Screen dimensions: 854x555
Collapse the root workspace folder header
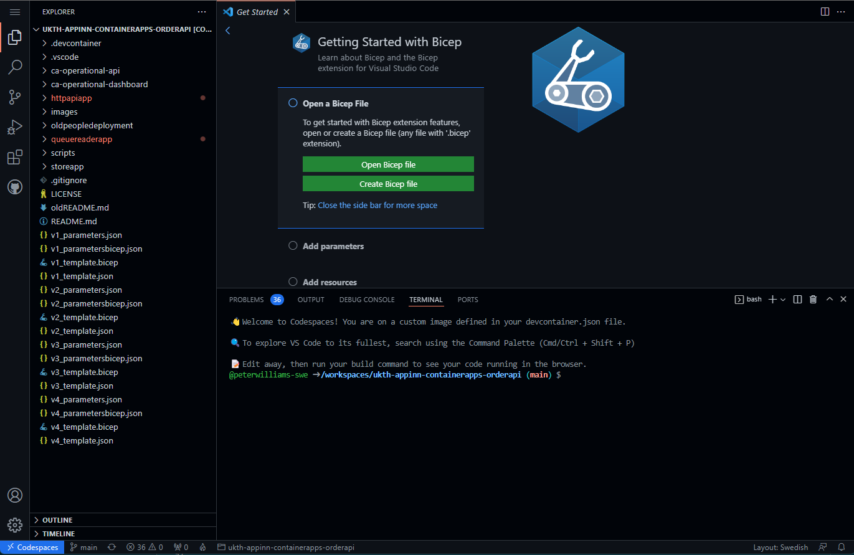[x=123, y=29]
